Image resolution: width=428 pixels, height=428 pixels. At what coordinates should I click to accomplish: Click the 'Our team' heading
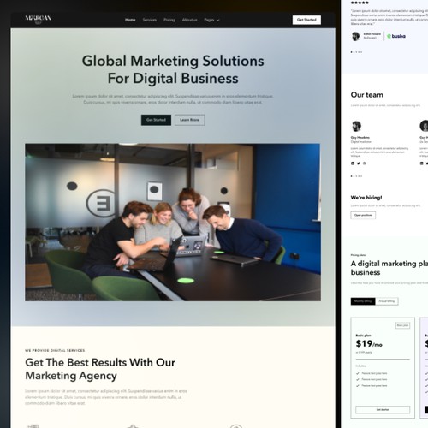coord(367,95)
